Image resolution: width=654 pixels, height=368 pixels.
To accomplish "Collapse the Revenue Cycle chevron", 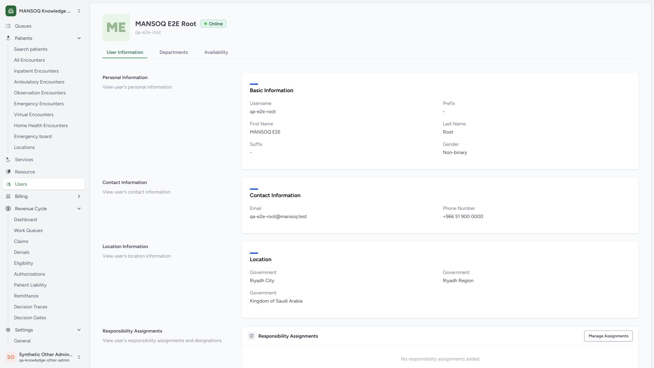I will coord(79,209).
